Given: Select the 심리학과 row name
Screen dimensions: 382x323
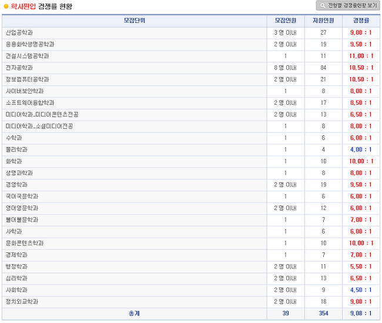Looking at the screenshot, I should pos(16,278).
